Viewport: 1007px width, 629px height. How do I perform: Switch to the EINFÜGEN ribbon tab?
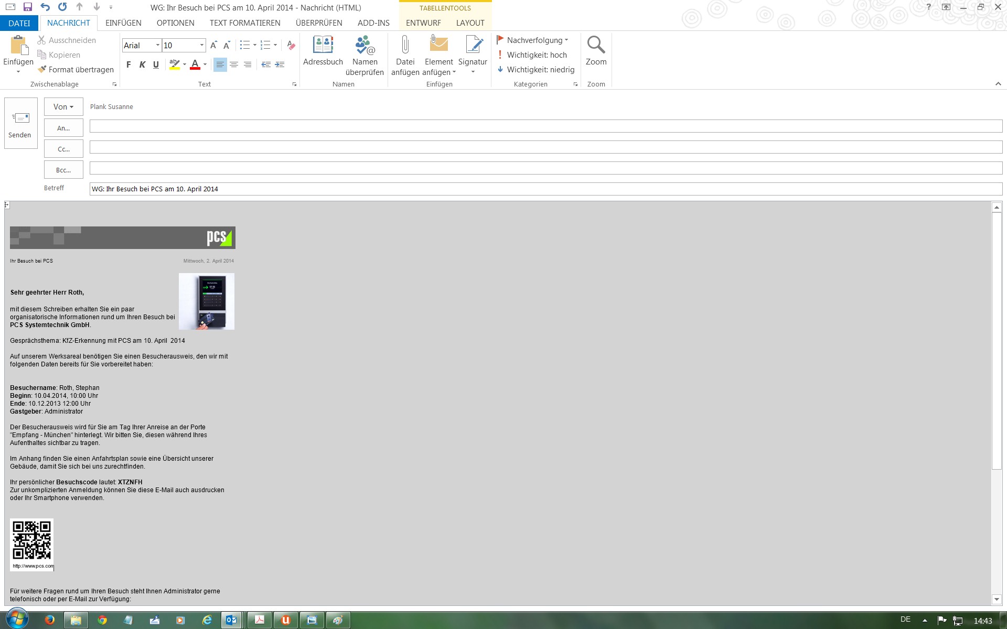[123, 23]
